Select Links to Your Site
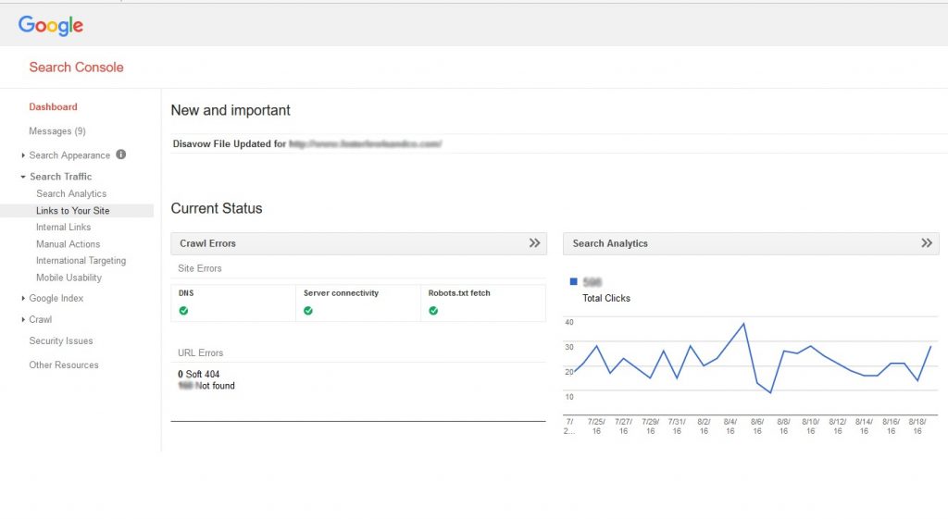948x519 pixels. click(x=76, y=211)
